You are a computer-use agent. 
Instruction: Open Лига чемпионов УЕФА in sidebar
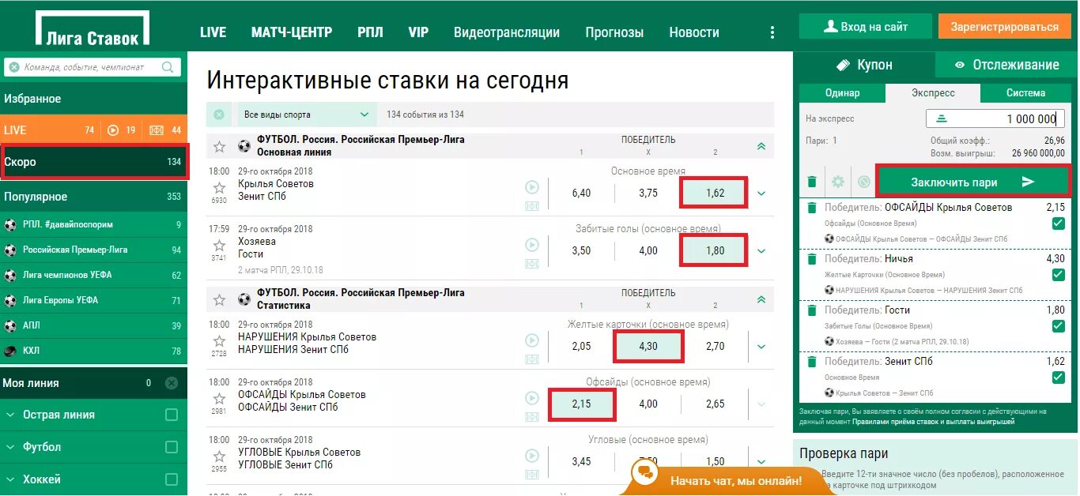[93, 275]
